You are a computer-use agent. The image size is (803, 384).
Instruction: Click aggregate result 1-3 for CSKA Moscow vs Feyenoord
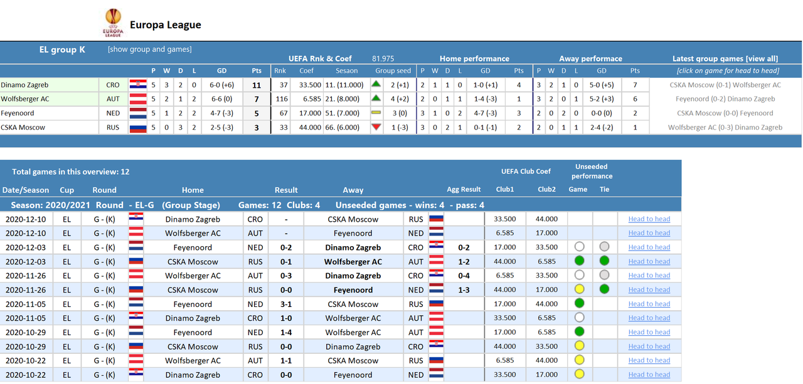(x=464, y=290)
